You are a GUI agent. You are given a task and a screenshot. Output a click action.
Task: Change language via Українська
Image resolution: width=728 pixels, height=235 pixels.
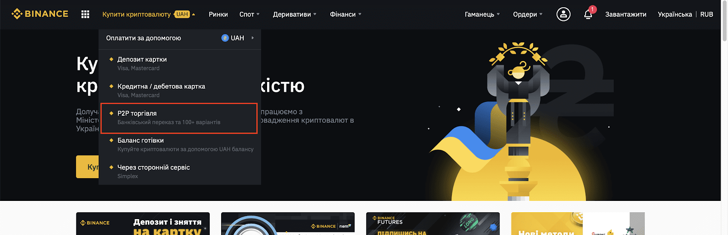coord(675,15)
